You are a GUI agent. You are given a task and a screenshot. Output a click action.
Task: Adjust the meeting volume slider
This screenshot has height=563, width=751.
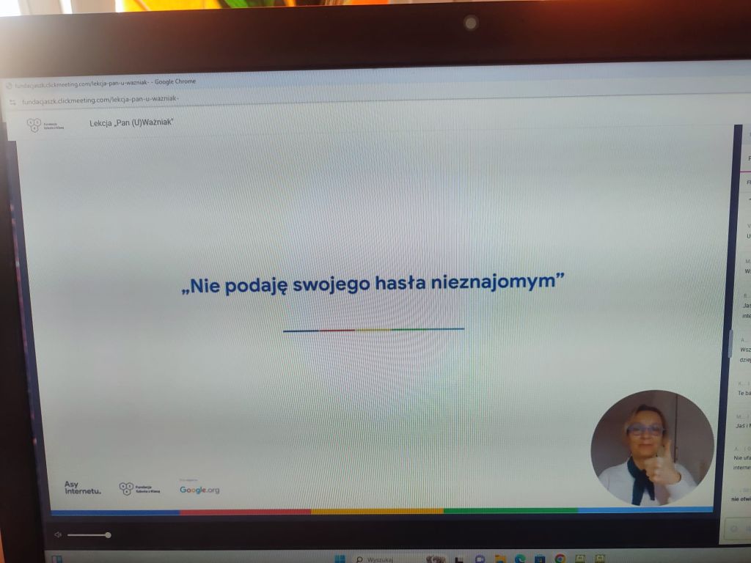89,535
